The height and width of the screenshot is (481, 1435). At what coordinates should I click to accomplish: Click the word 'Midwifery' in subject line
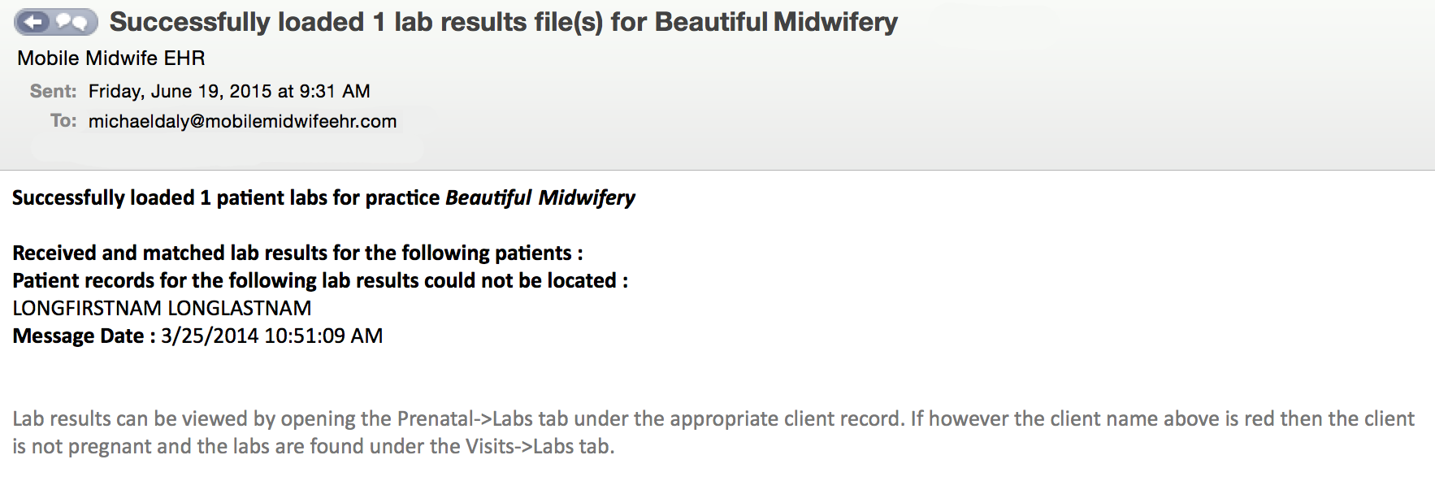835,22
